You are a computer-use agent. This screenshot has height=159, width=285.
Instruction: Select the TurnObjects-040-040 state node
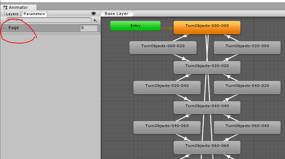207,107
